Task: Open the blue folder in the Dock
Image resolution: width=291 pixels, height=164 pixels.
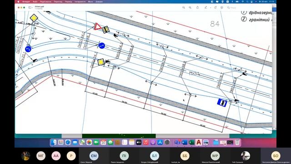Action: [x=216, y=143]
